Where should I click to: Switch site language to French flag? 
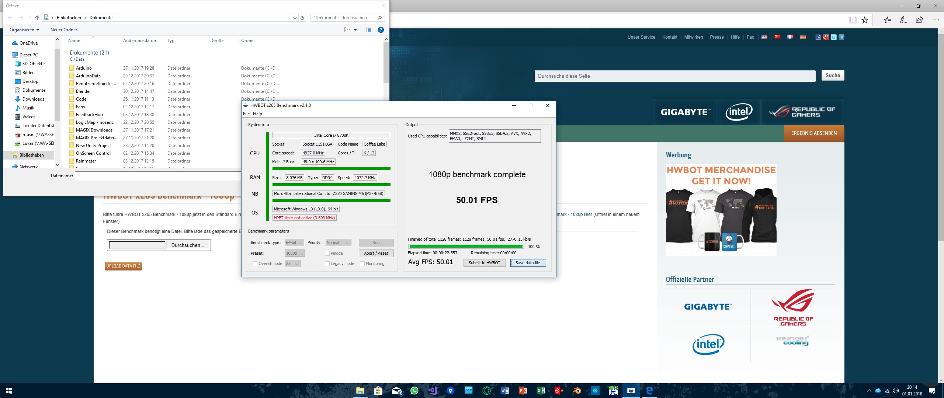[x=790, y=37]
